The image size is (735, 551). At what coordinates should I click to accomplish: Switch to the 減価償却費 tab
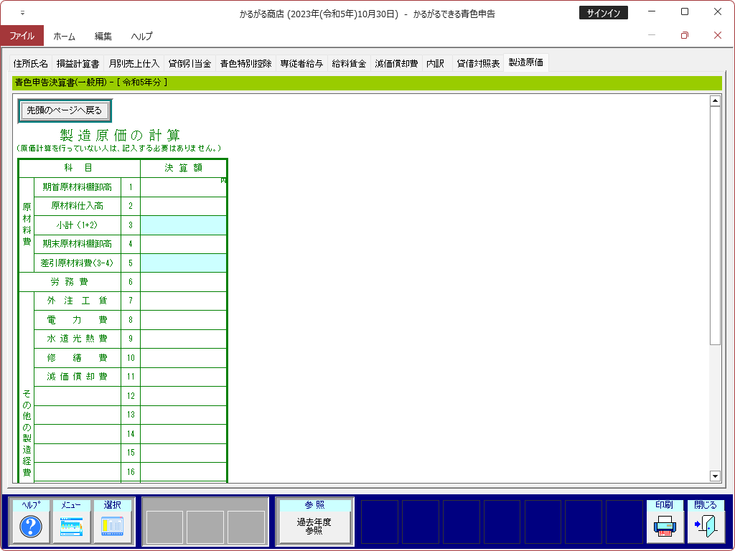396,63
